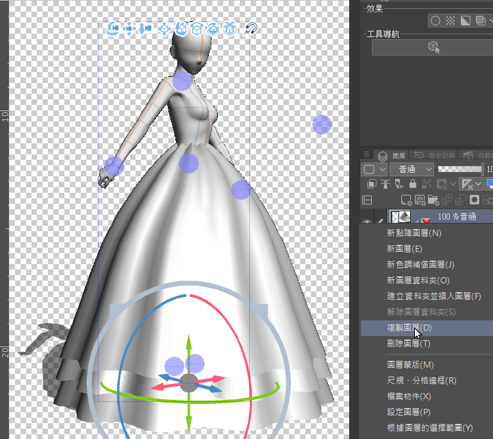Toggle draft layer icon
Screen dimensions: 493x439
[x=399, y=184]
